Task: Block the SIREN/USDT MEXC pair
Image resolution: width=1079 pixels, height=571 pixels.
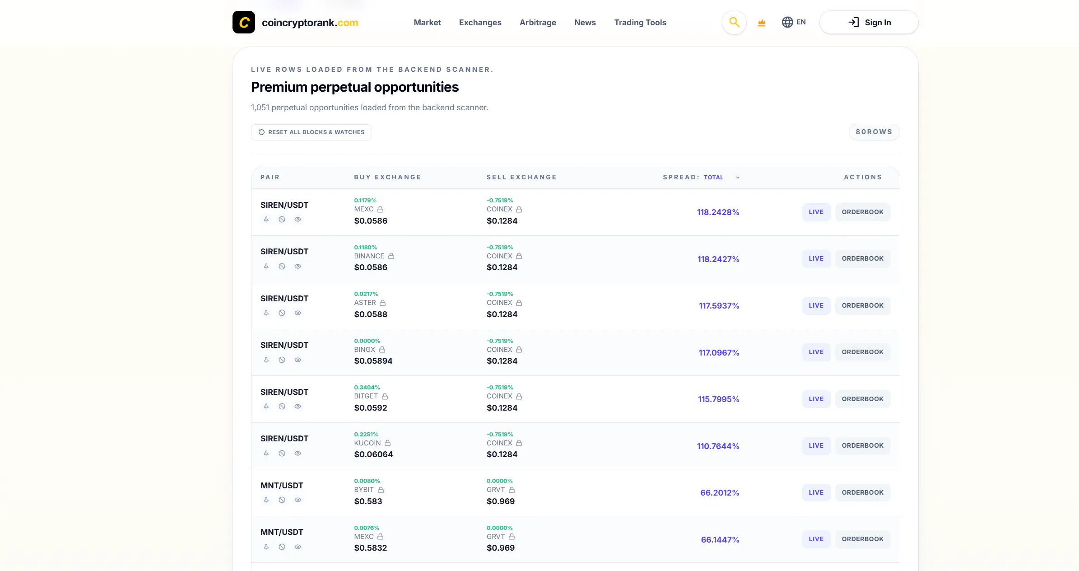Action: click(282, 220)
